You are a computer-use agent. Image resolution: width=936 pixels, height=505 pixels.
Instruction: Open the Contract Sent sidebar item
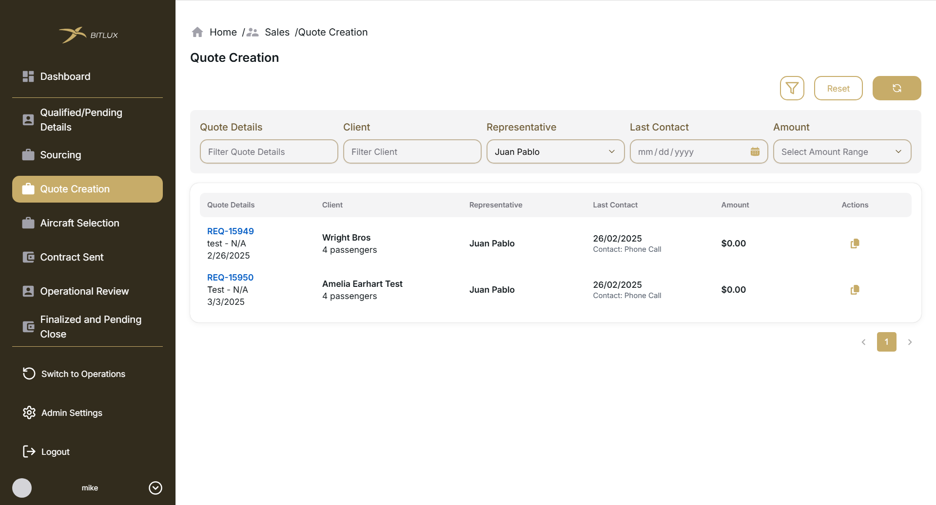[72, 257]
